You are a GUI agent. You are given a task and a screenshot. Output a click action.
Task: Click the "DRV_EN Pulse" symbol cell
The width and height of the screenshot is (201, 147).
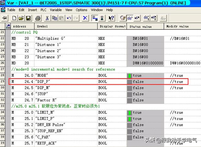(x=66, y=125)
